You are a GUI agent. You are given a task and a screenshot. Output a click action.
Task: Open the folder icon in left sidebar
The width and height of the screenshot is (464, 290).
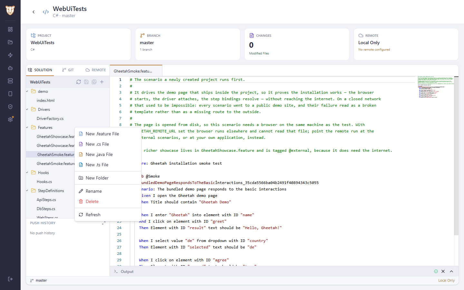click(10, 42)
